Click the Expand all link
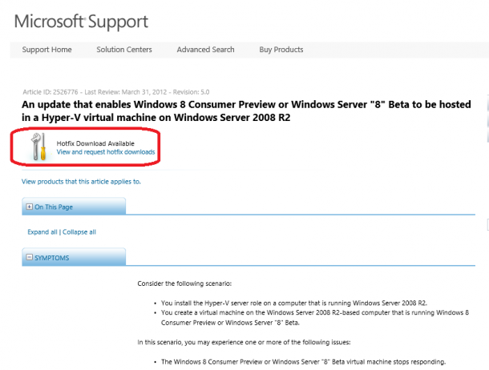Viewport: 489px width, 370px height. [x=42, y=232]
